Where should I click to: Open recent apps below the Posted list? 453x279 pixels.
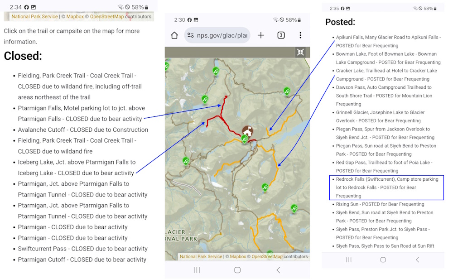(349, 260)
